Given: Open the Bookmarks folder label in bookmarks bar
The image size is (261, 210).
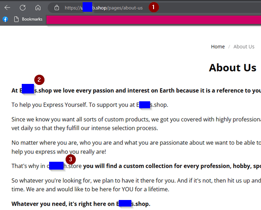Looking at the screenshot, I should [32, 19].
